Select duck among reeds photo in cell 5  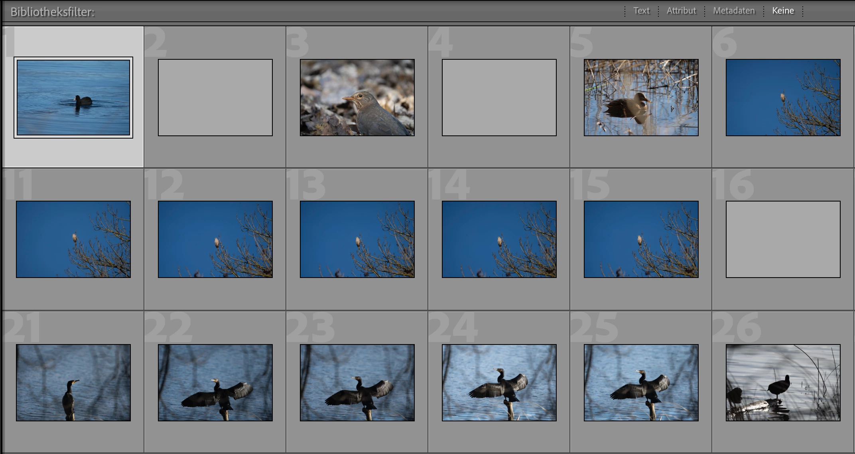point(641,98)
